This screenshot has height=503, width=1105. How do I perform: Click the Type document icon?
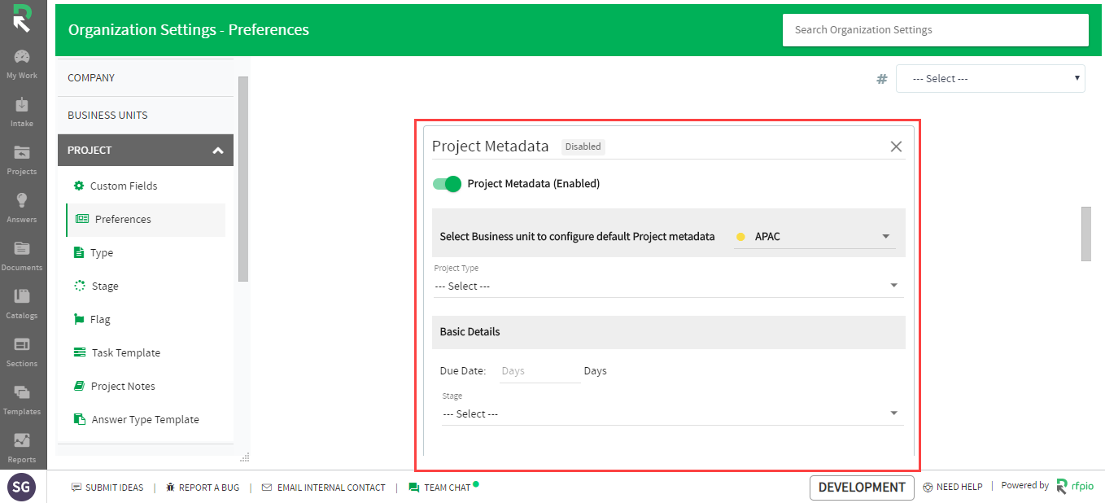click(x=79, y=252)
